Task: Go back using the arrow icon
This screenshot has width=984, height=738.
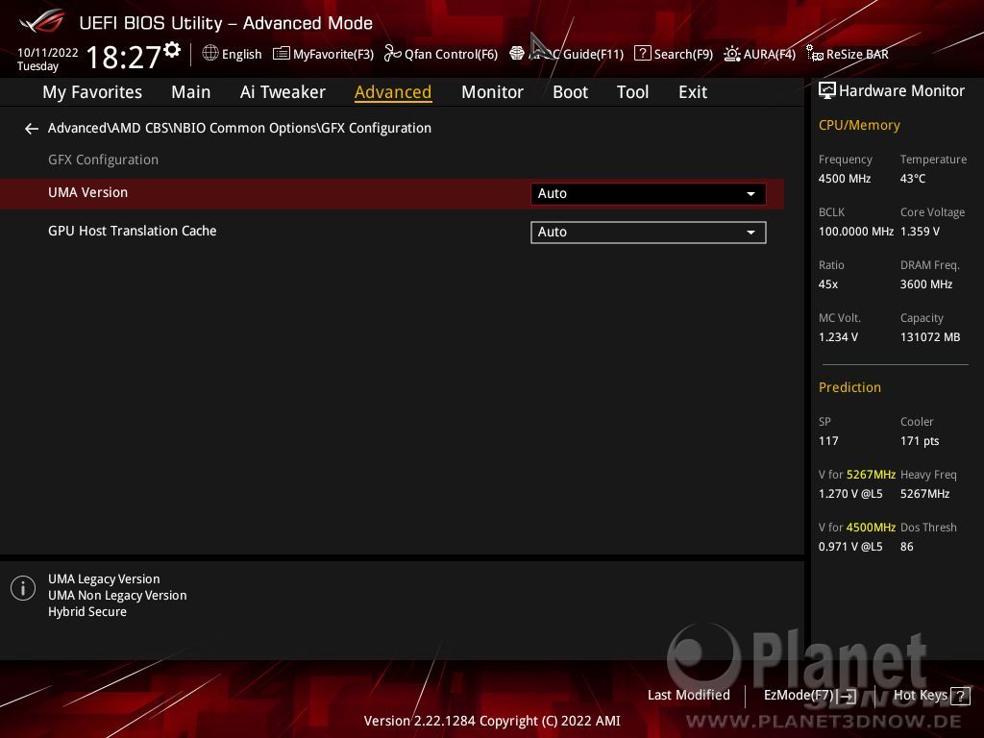Action: tap(32, 129)
